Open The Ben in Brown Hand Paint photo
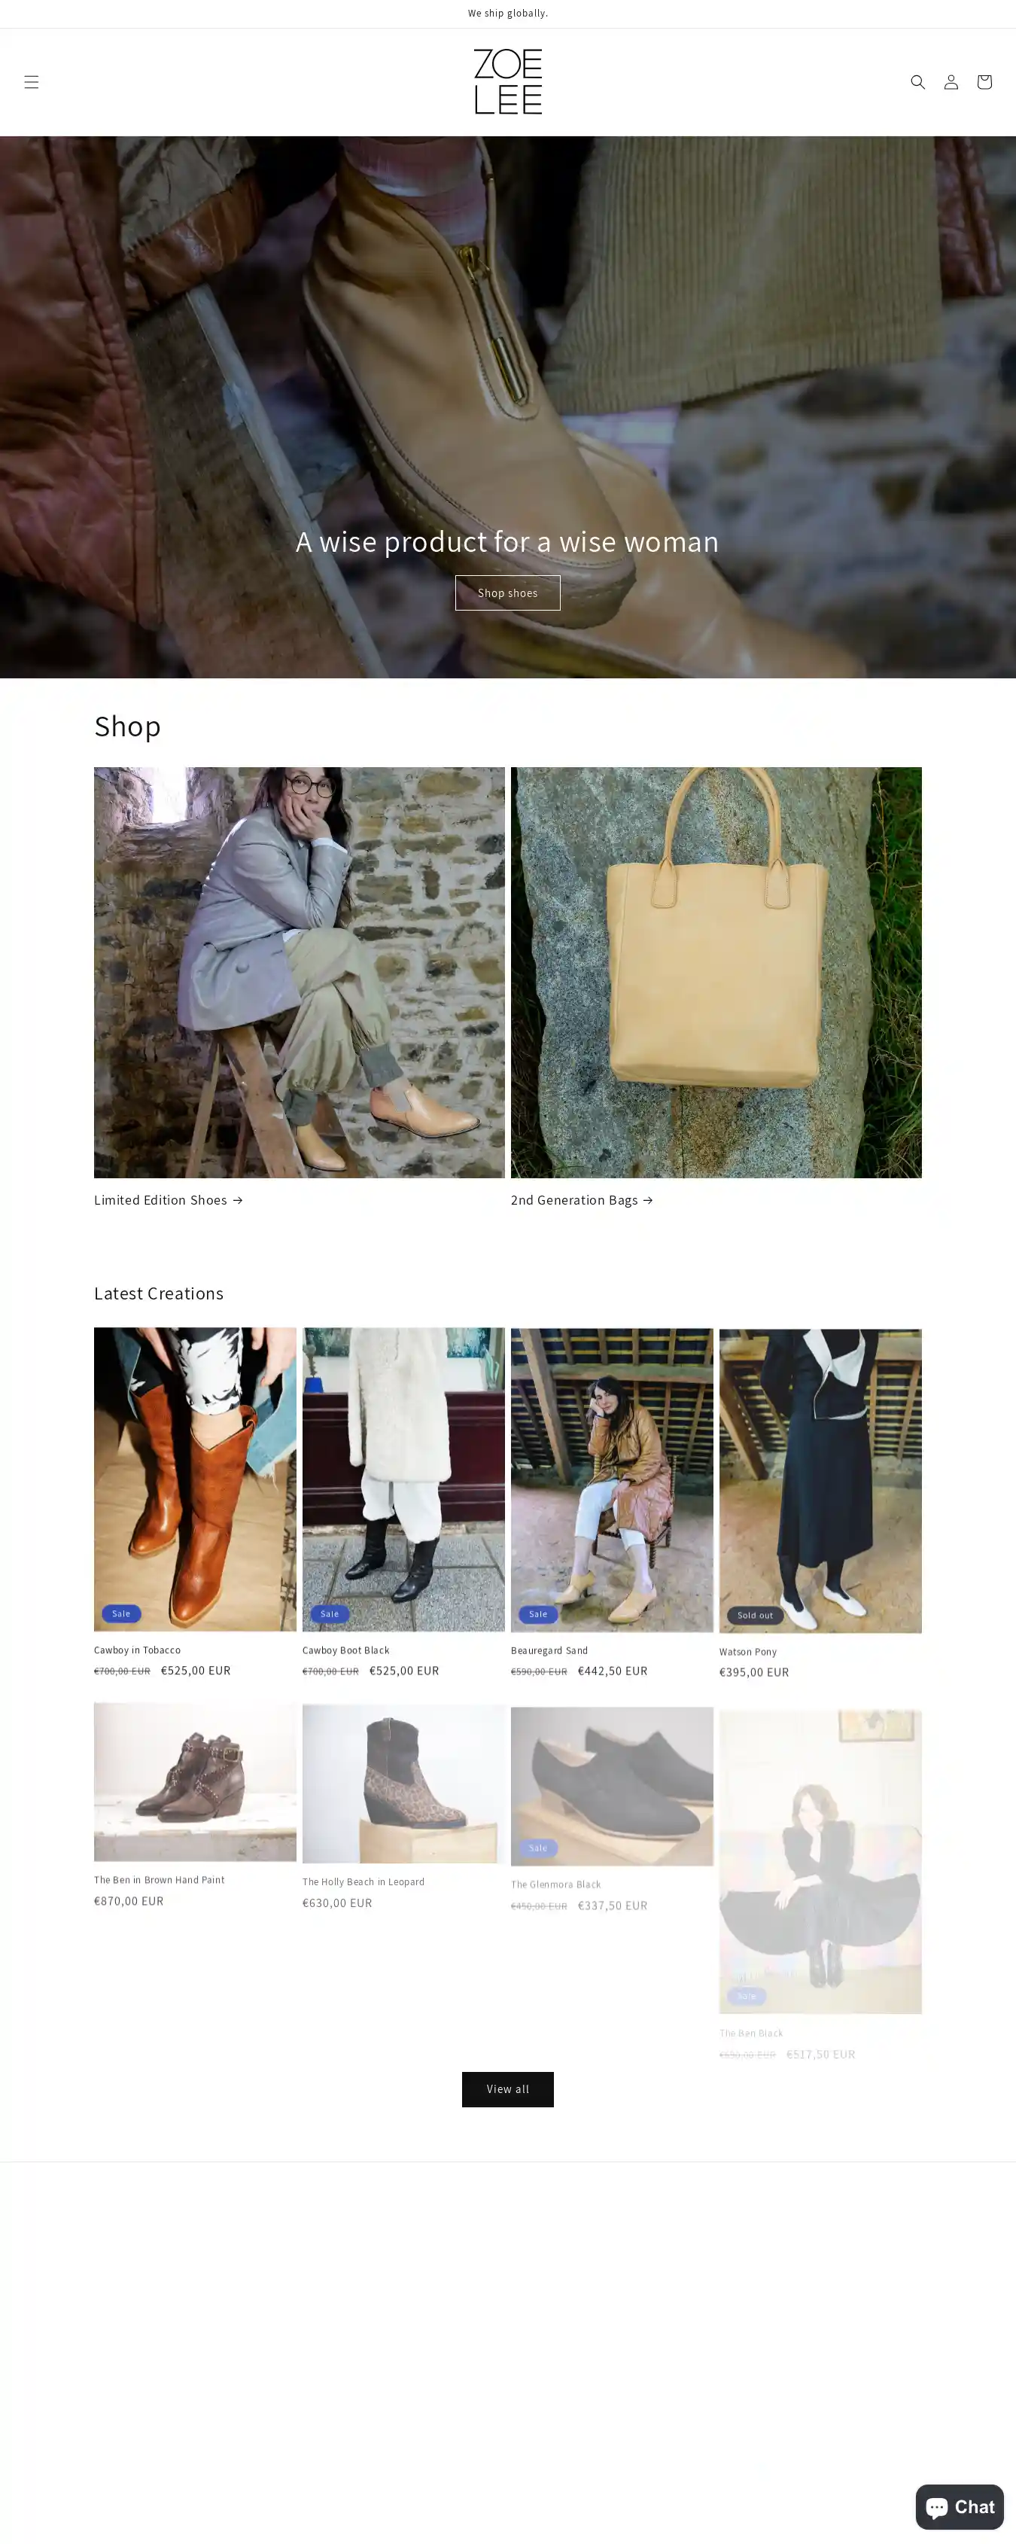Image resolution: width=1016 pixels, height=2544 pixels. [x=194, y=1781]
